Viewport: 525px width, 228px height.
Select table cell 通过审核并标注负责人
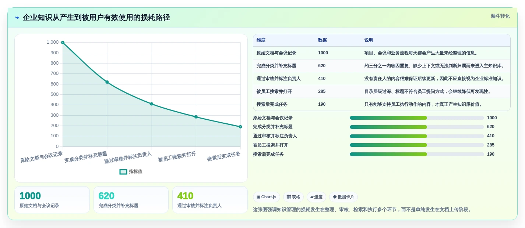pyautogui.click(x=279, y=79)
